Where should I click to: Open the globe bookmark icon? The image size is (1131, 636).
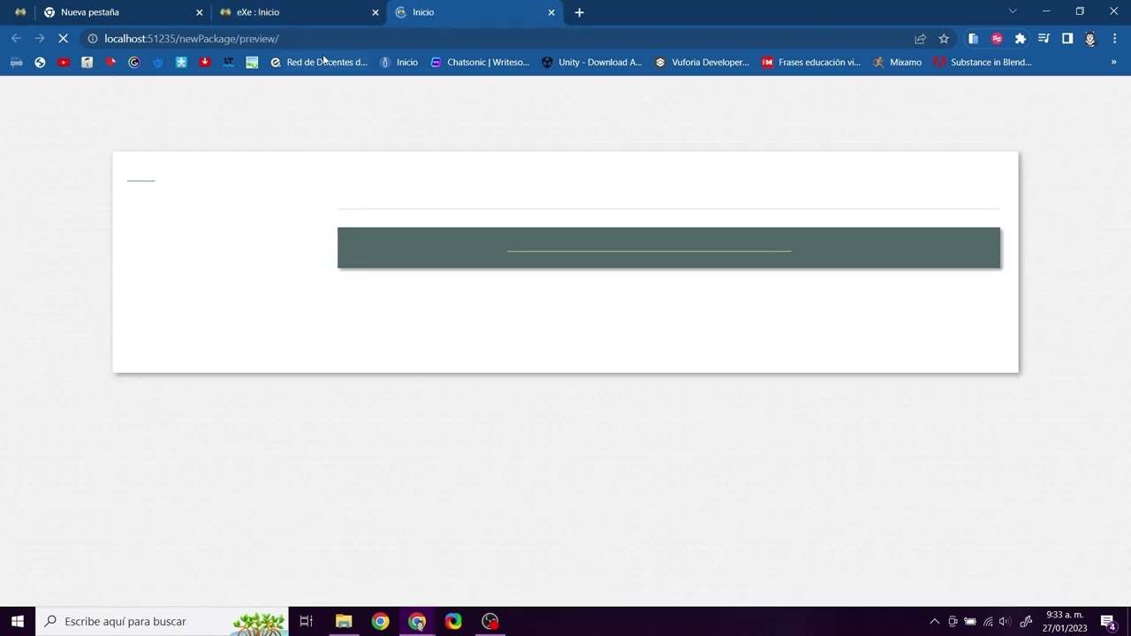40,63
